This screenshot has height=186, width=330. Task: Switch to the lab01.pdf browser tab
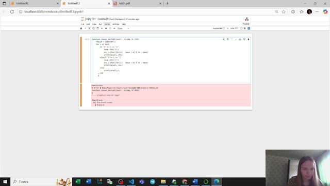pos(138,4)
